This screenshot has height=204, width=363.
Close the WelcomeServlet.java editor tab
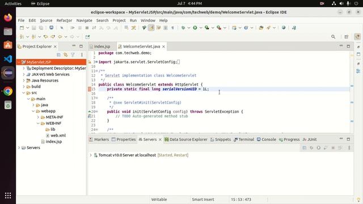163,46
